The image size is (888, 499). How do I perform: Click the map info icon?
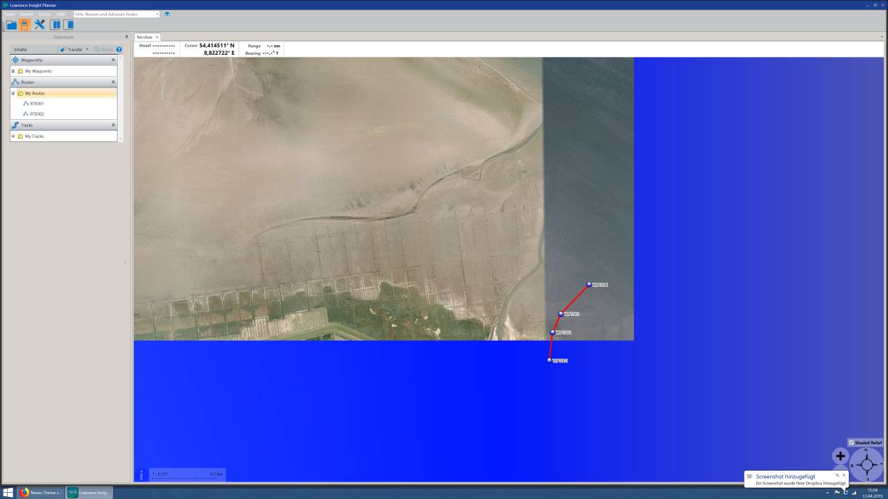[x=142, y=475]
